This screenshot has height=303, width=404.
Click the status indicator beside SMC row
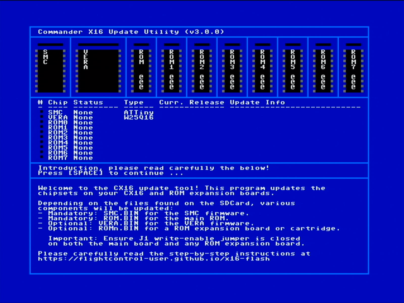[42, 112]
